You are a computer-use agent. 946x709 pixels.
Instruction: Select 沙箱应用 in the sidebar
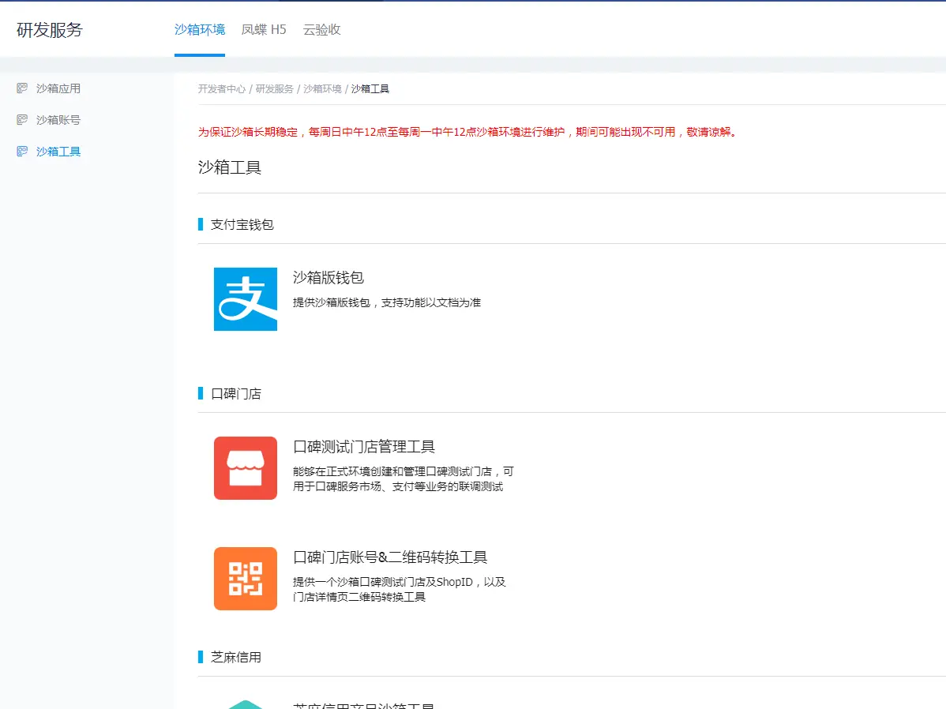58,88
